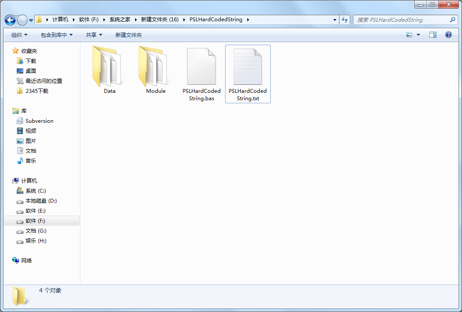Select the PSLHardCodedString.bas file
This screenshot has width=462, height=312.
(x=202, y=74)
